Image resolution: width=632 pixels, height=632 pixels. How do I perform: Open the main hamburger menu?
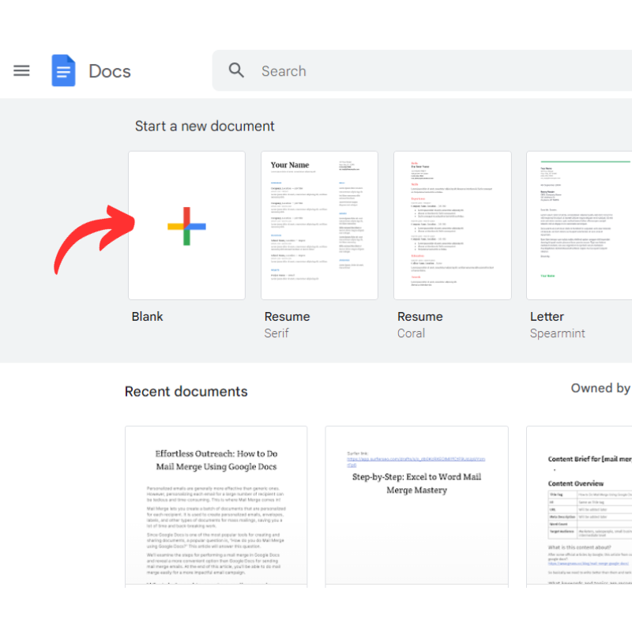(21, 70)
